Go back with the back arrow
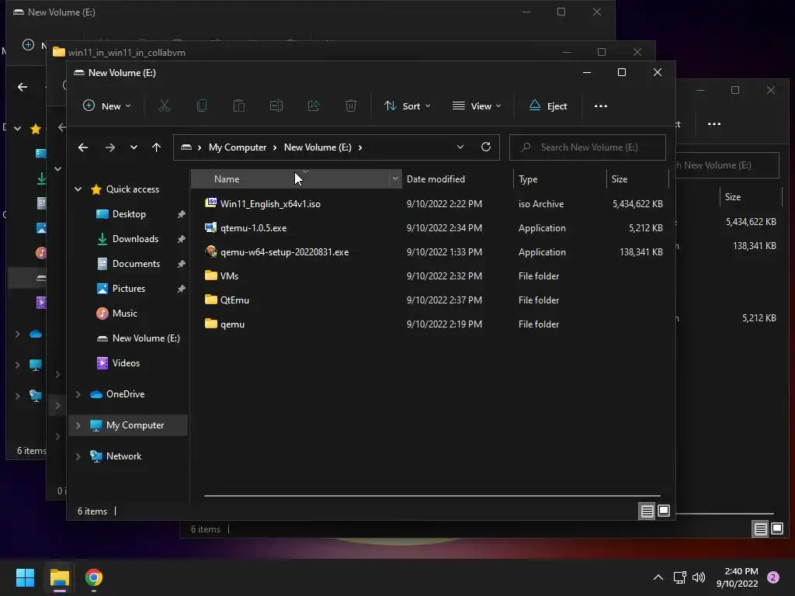The width and height of the screenshot is (795, 596). pos(83,147)
